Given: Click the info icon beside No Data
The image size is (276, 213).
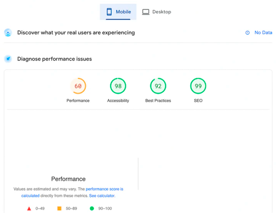Looking at the screenshot, I should [248, 33].
